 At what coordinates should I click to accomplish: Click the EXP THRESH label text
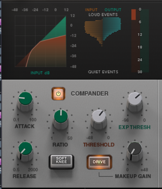click(134, 127)
